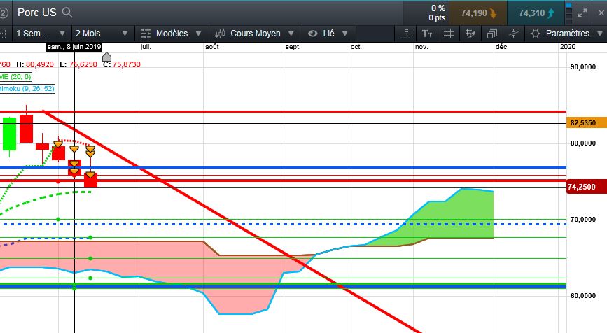Click the Ichimoku (9, 26, 52) indicator label
The width and height of the screenshot is (607, 333).
pyautogui.click(x=27, y=89)
